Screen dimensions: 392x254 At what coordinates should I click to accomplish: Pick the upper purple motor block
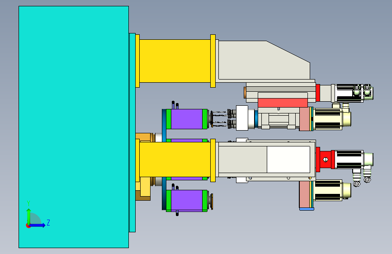(187, 119)
